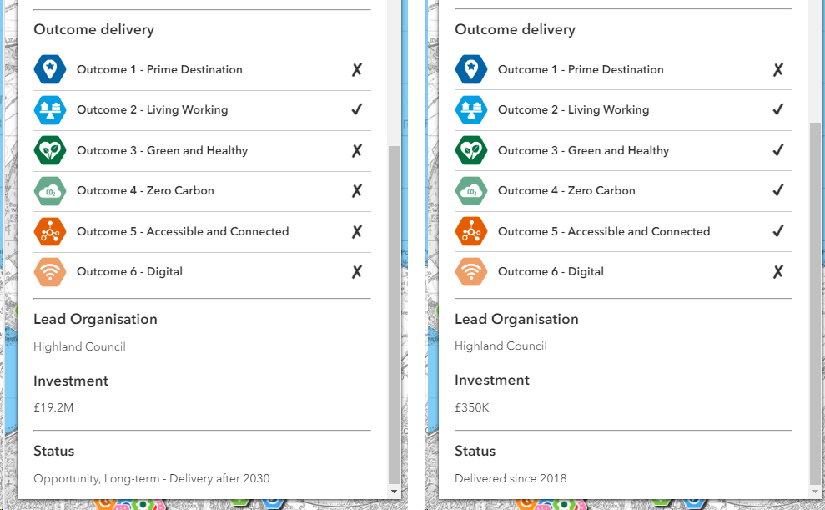Image resolution: width=825 pixels, height=510 pixels.
Task: Select the Outcome 5 Accessible and Connected network icon
Action: coord(50,231)
